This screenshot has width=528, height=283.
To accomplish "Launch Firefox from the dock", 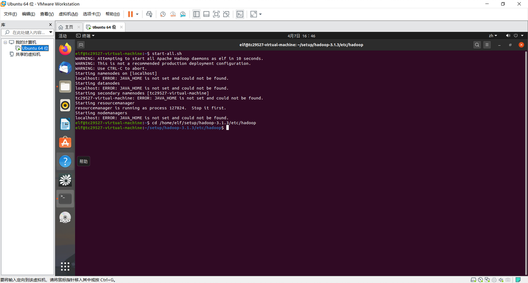I will tap(65, 49).
